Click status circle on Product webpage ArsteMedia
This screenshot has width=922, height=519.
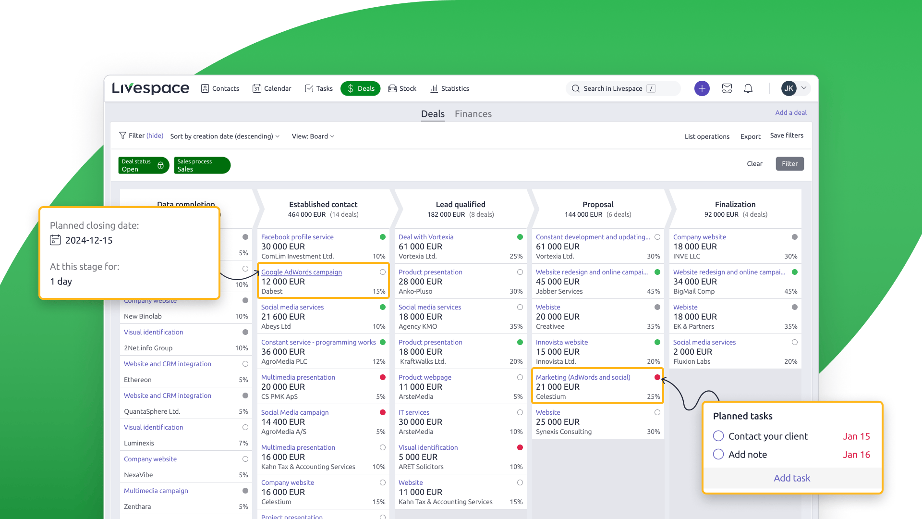(520, 377)
